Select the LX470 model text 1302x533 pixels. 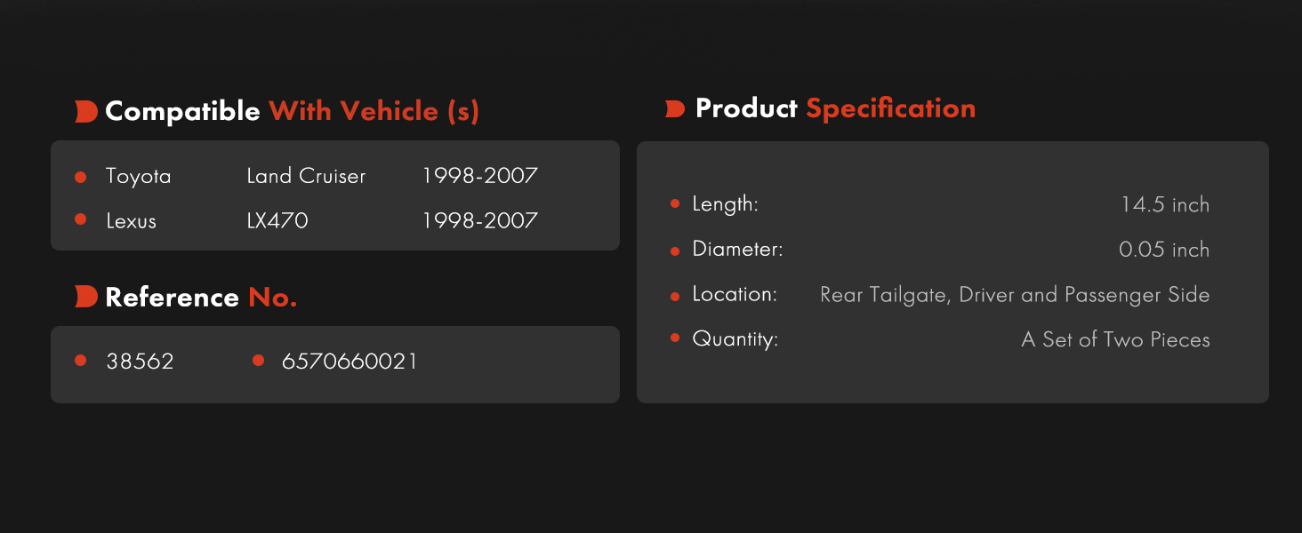(277, 220)
